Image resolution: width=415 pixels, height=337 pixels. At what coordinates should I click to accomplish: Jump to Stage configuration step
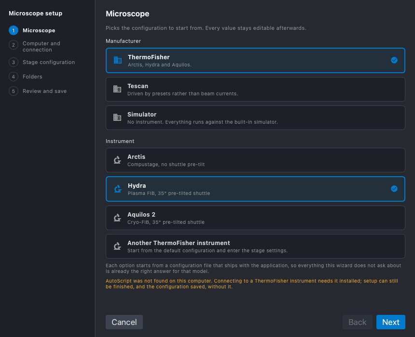(x=49, y=62)
